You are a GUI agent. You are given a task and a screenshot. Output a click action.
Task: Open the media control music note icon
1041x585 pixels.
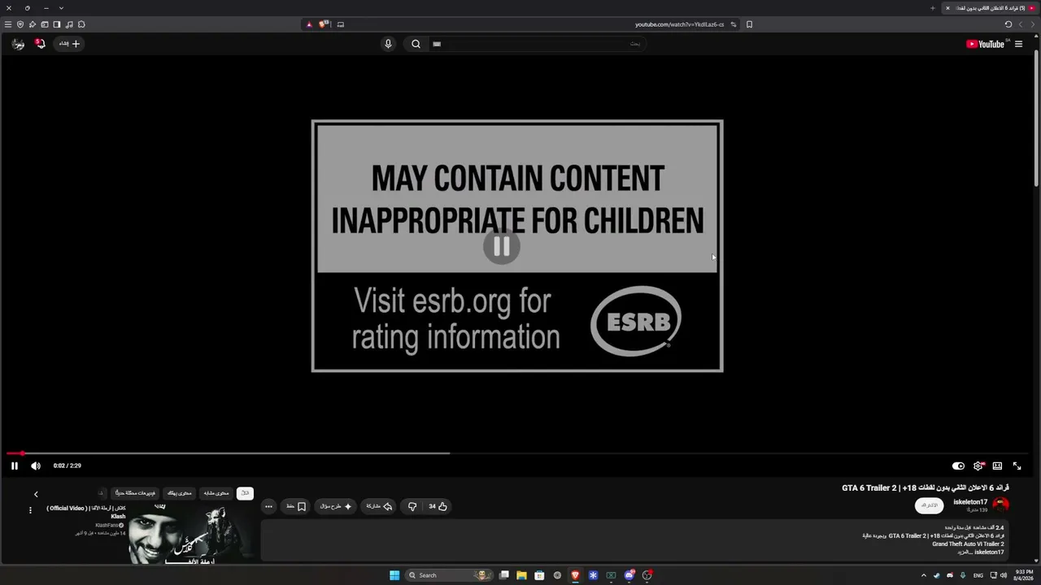pyautogui.click(x=69, y=24)
